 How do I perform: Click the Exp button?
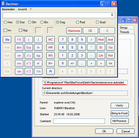click(x=29, y=48)
